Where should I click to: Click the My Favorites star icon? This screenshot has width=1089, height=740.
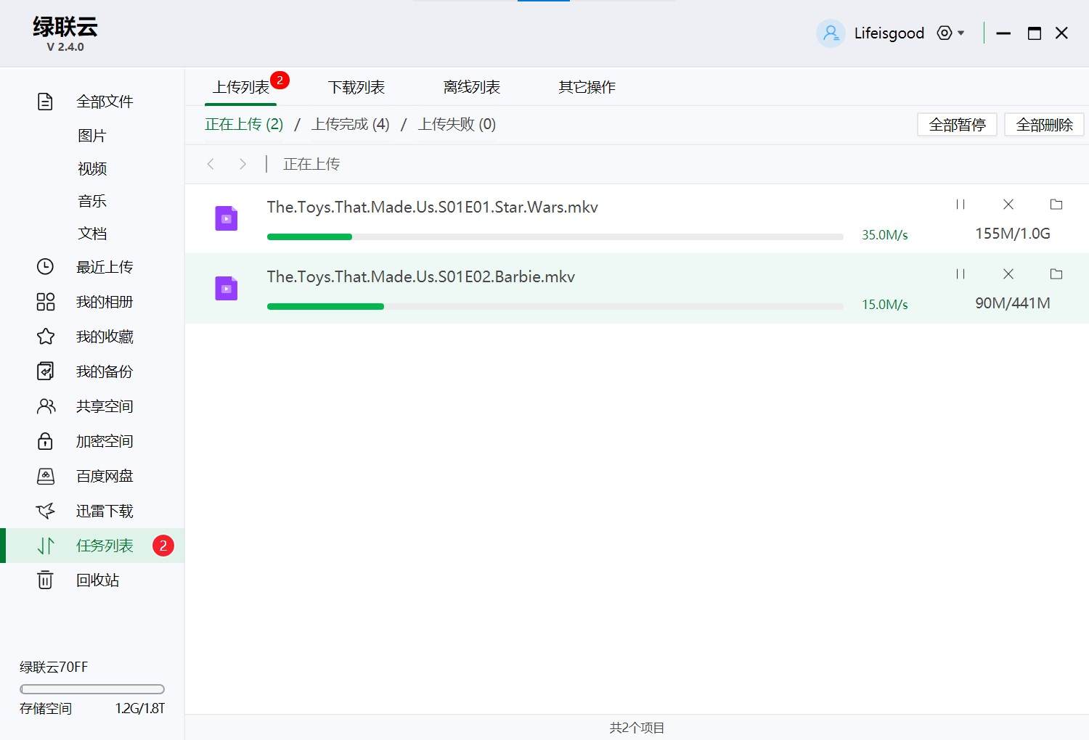[x=45, y=337]
